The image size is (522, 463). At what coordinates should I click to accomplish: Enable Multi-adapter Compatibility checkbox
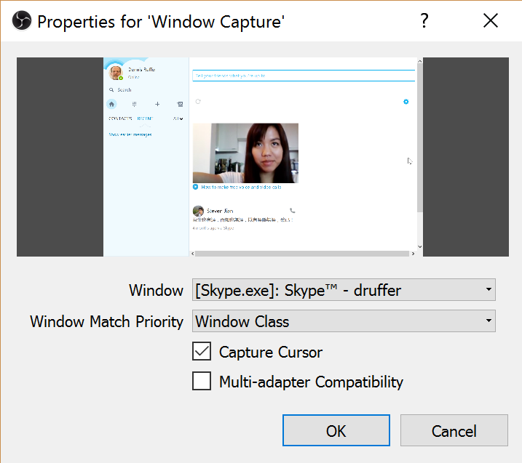(202, 381)
